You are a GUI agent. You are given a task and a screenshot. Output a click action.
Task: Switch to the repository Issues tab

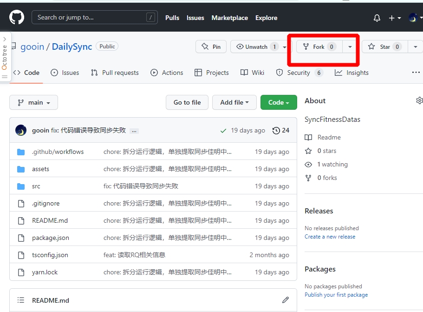coord(65,73)
